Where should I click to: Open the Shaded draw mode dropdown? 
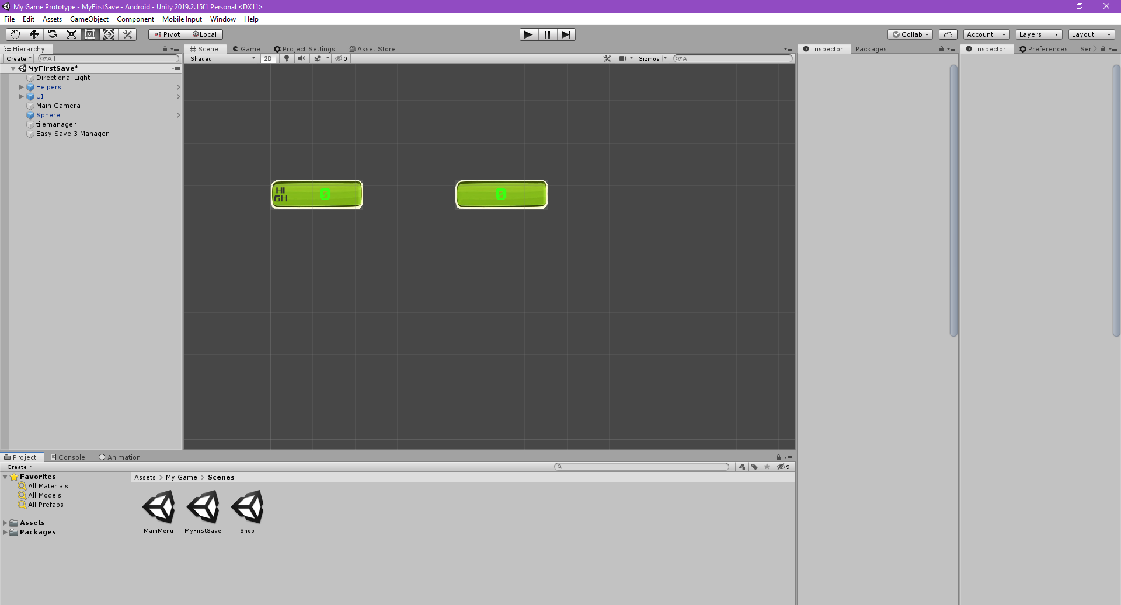(222, 58)
